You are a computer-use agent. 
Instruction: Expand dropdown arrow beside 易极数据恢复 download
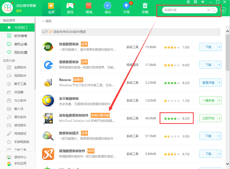pos(219,65)
